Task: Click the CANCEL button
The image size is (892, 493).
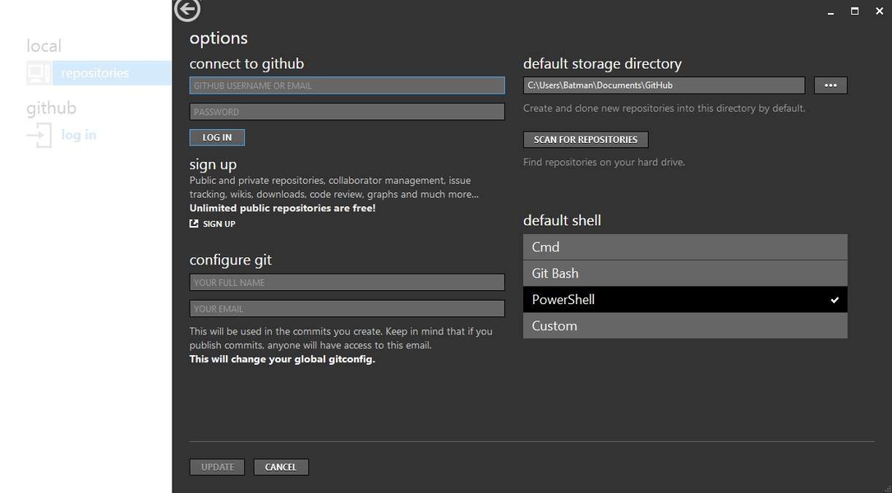Action: [281, 467]
